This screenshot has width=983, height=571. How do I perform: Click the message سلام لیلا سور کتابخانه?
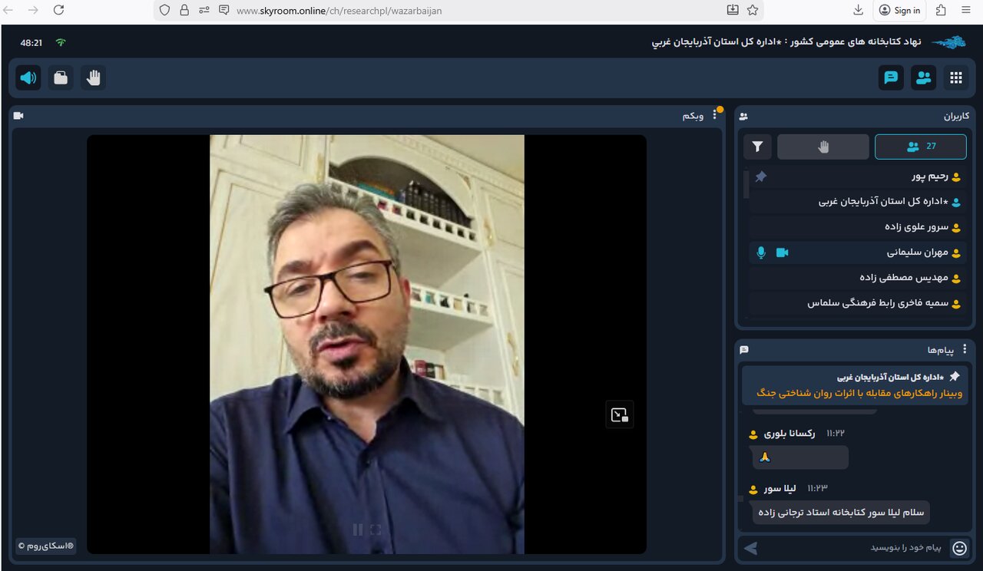pos(841,512)
